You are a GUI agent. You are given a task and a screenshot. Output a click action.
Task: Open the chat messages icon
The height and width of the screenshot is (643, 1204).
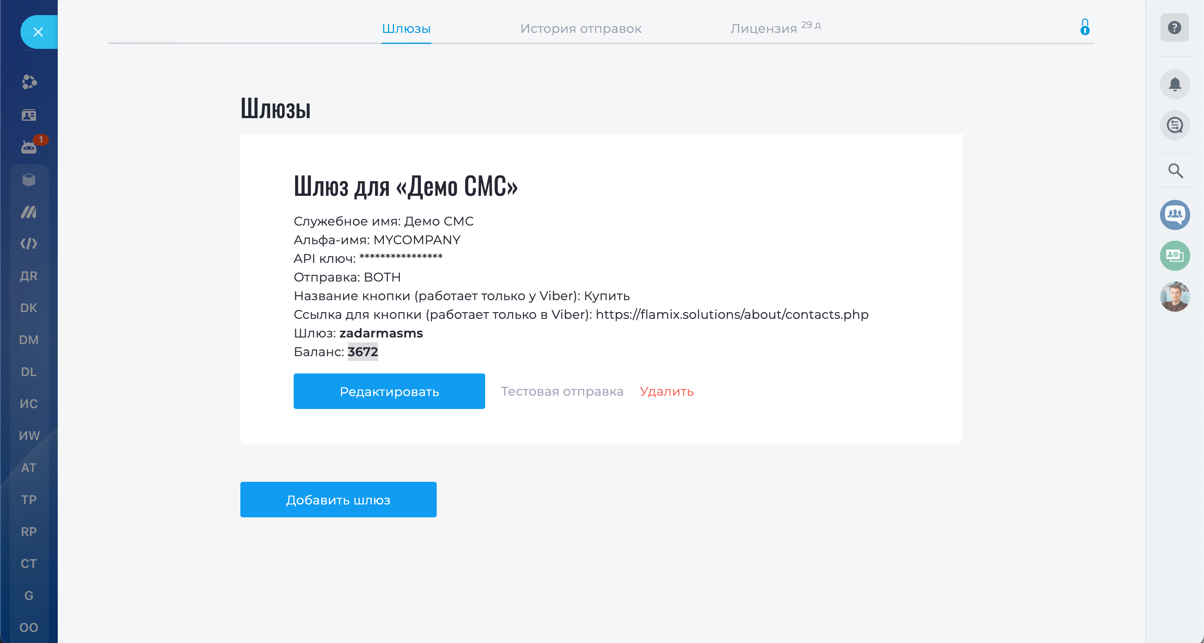(x=1175, y=125)
